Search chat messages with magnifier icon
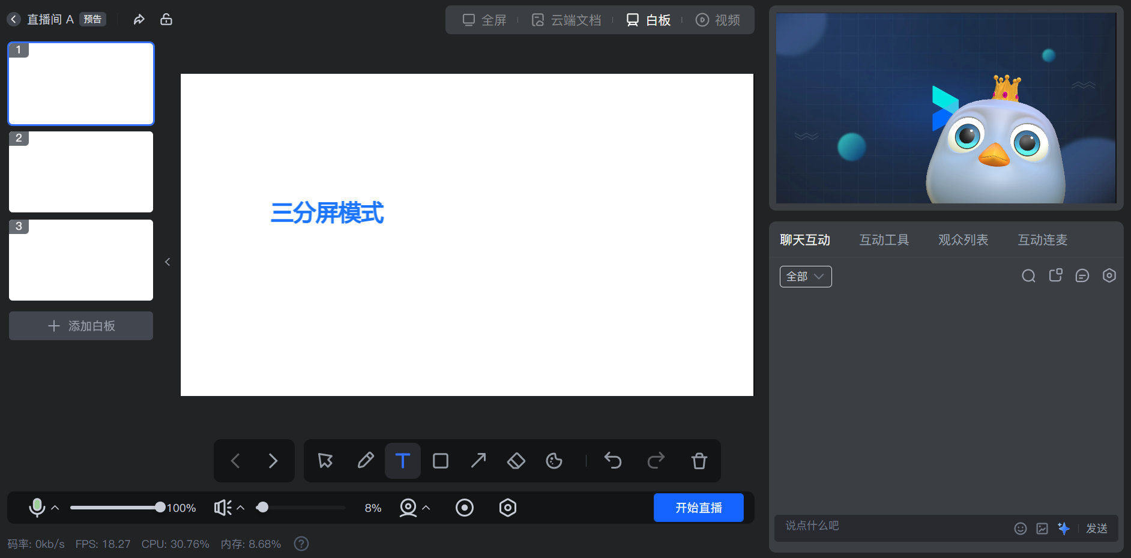 1028,276
